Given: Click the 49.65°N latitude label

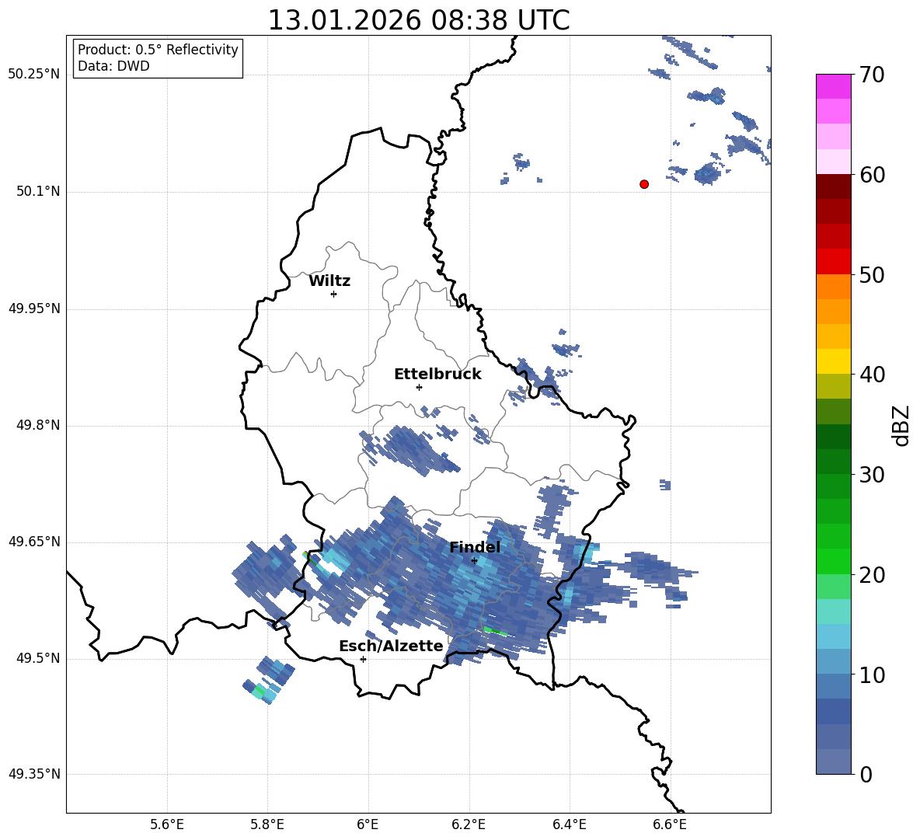Looking at the screenshot, I should click(34, 542).
